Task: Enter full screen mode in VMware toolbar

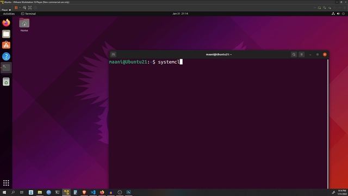Action: 30,8
